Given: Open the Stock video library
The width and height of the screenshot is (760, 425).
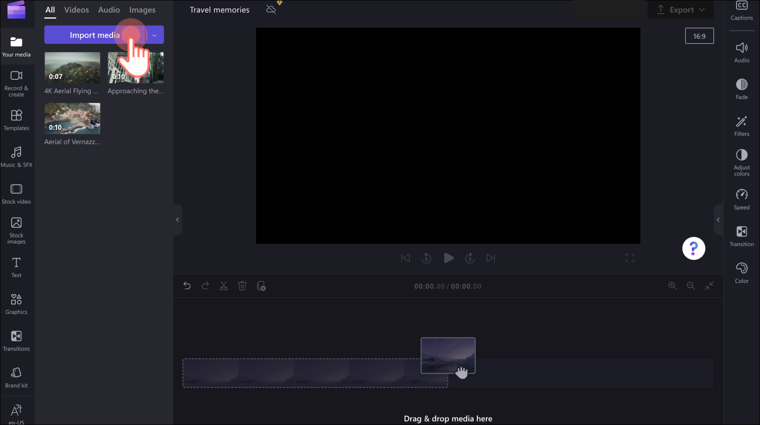Looking at the screenshot, I should pos(16,194).
